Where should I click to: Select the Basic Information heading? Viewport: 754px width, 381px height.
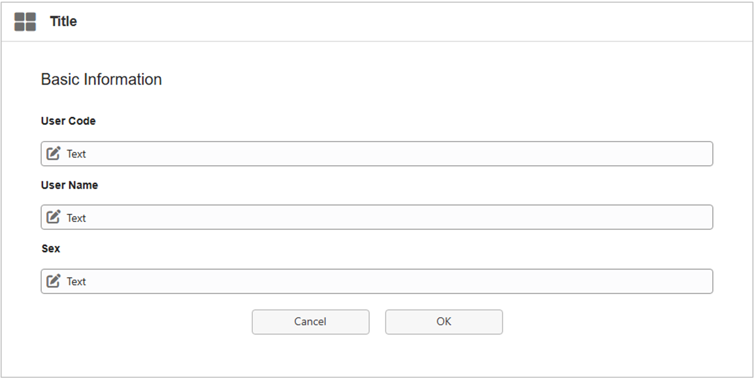coord(101,80)
